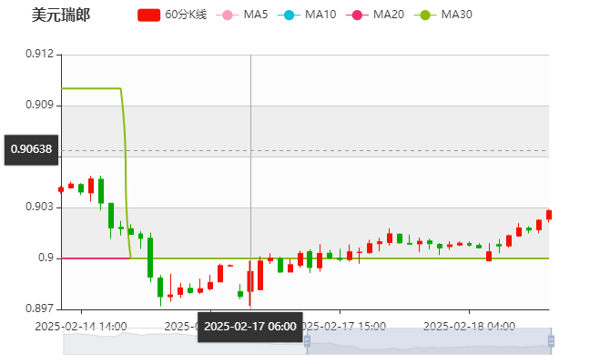Viewport: 610px width, 364px height.
Task: Click the selected light range of zoom slider
Action: (x=428, y=342)
